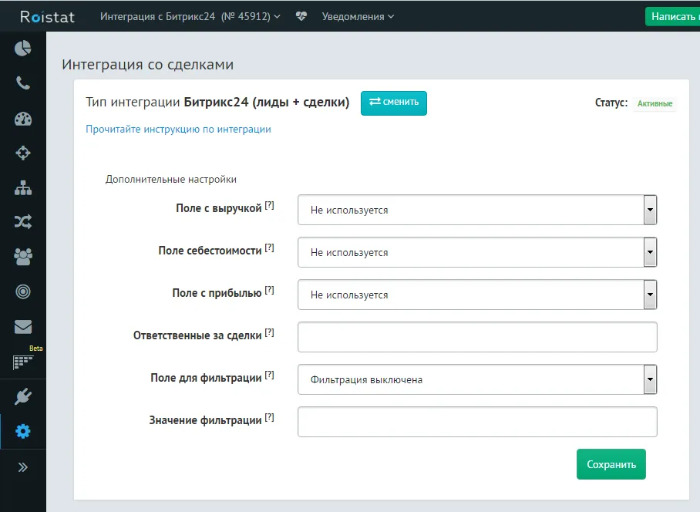The height and width of the screenshot is (512, 700).
Task: Select the crosshair targeting icon in sidebar
Action: click(x=22, y=151)
